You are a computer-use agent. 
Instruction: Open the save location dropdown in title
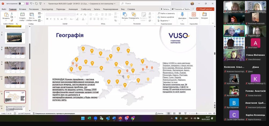(115, 3)
